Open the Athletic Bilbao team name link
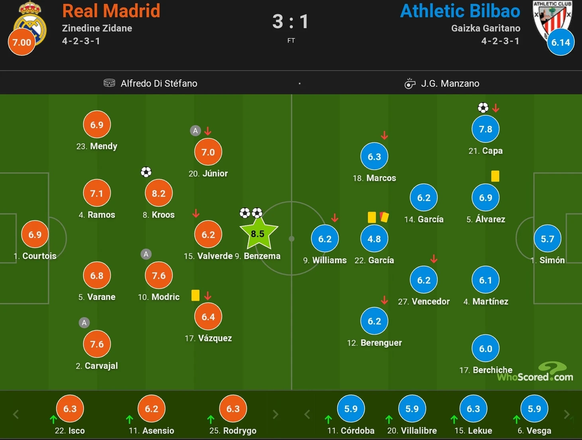The width and height of the screenshot is (582, 440). (460, 11)
